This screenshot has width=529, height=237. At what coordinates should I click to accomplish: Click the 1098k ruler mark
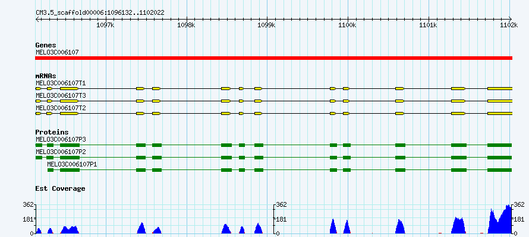tap(187, 25)
